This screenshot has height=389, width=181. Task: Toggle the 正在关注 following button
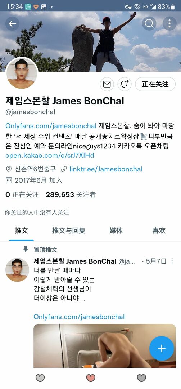coord(155,84)
